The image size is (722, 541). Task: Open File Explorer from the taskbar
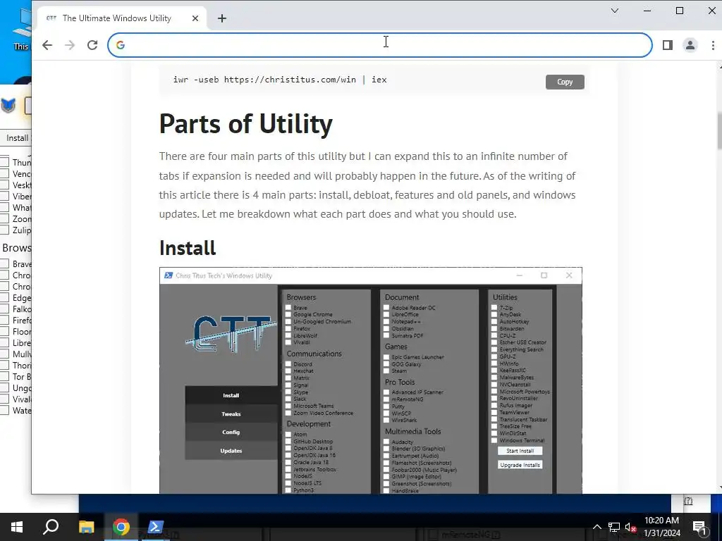(86, 527)
